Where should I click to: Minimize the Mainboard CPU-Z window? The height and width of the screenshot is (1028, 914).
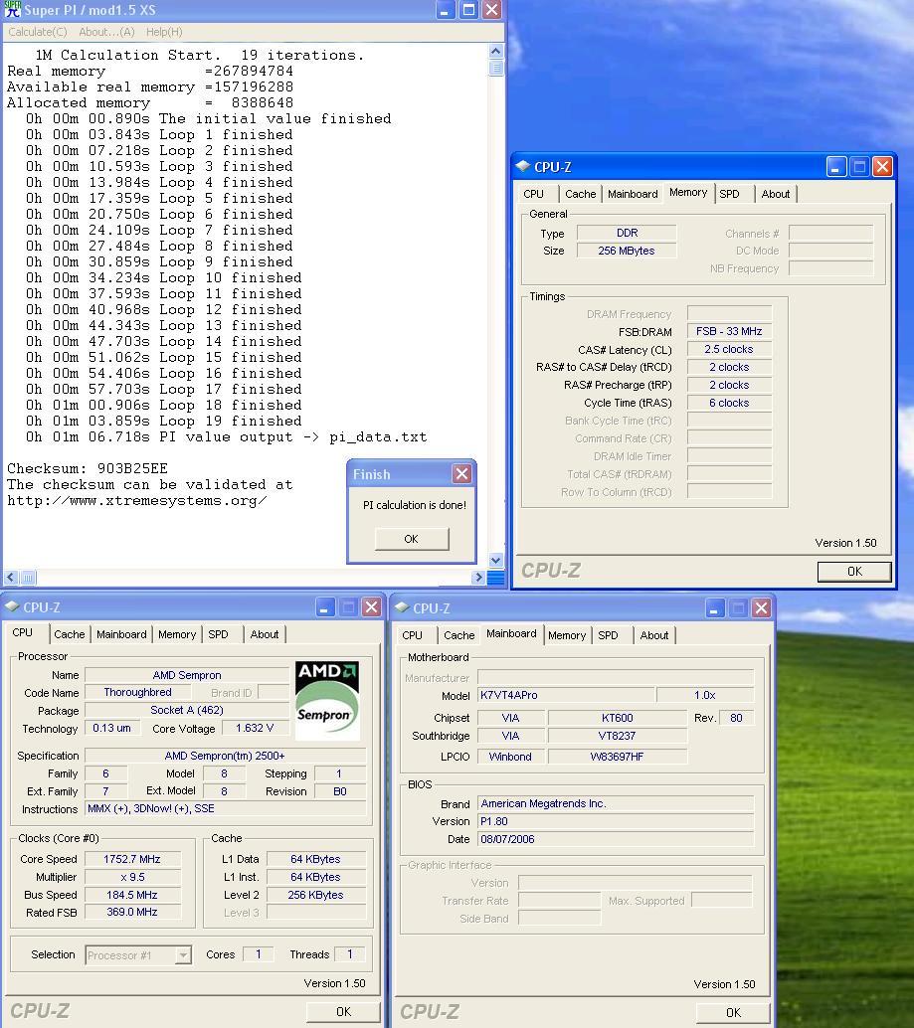[715, 608]
